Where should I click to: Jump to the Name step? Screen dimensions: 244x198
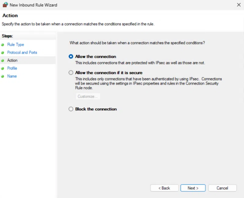tap(12, 76)
